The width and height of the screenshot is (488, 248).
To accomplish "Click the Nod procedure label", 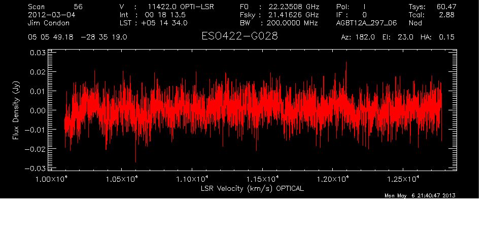I will pyautogui.click(x=415, y=23).
